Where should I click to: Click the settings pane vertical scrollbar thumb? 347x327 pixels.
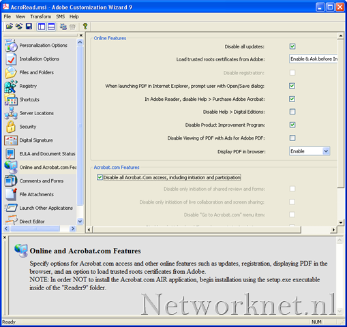[x=341, y=114]
